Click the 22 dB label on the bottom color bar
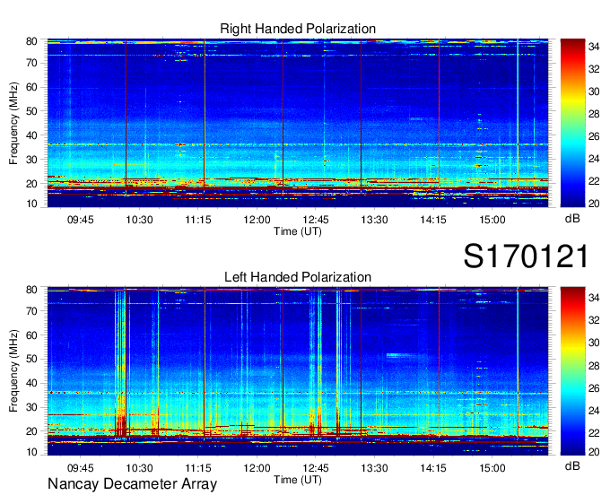Viewport: 610px width, 495px height. point(594,433)
